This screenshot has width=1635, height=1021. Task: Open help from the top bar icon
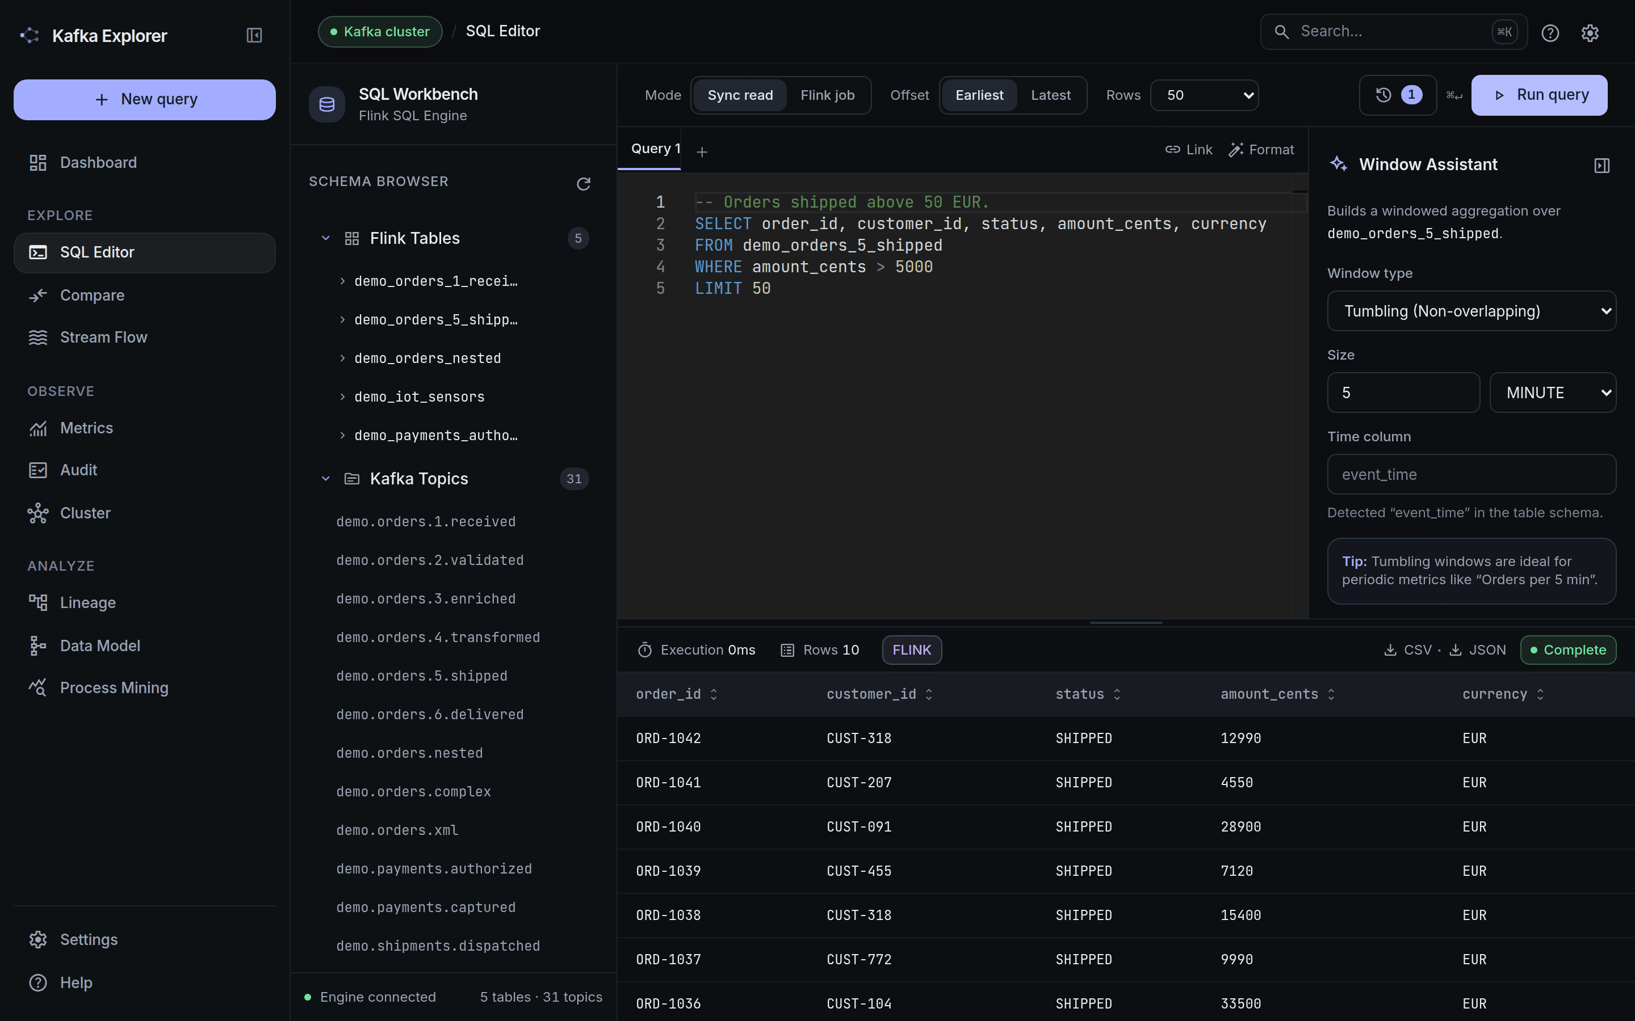(x=1550, y=33)
